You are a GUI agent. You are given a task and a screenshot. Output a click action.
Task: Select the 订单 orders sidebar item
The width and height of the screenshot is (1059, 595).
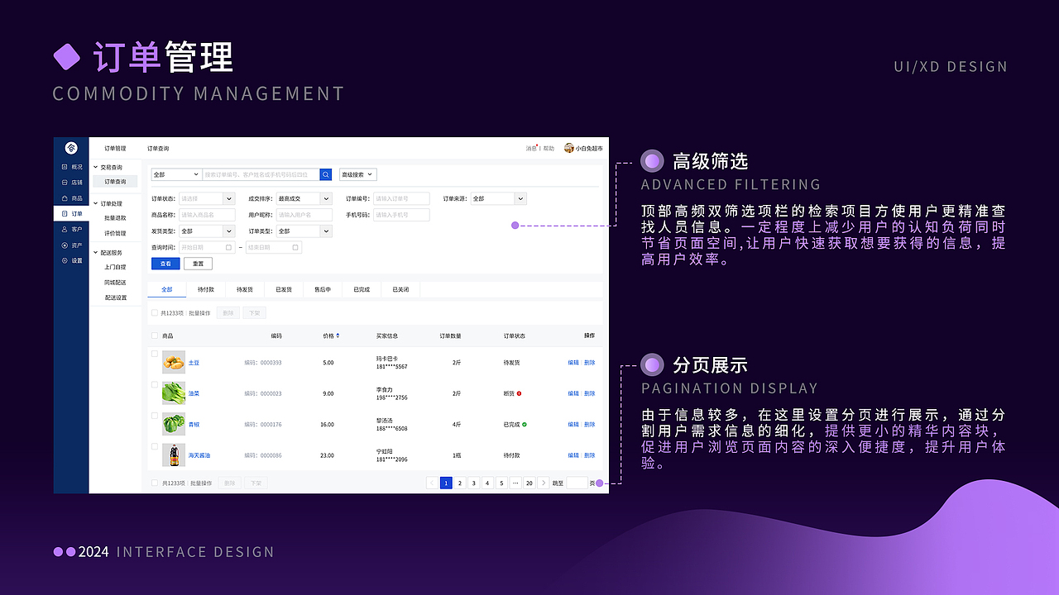point(71,214)
